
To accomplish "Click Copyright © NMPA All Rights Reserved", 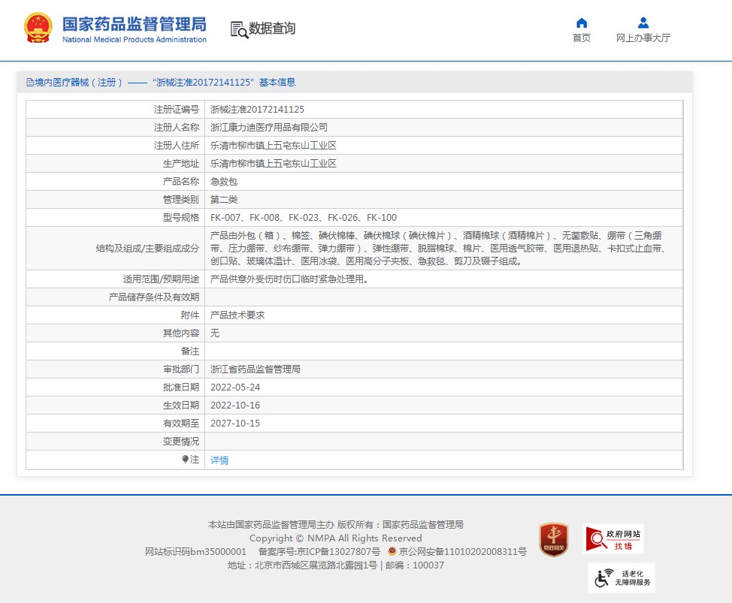I will click(x=336, y=538).
